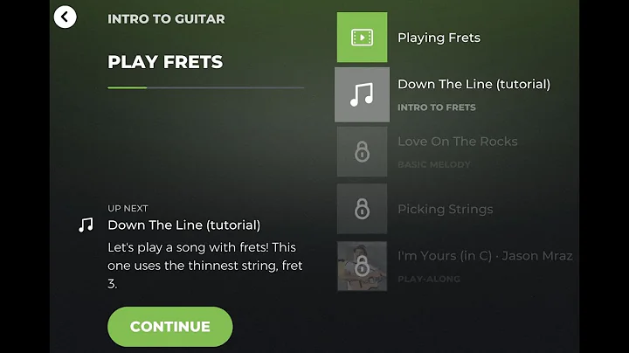Click the Basic Melody subtitle
This screenshot has width=629, height=353.
point(434,164)
